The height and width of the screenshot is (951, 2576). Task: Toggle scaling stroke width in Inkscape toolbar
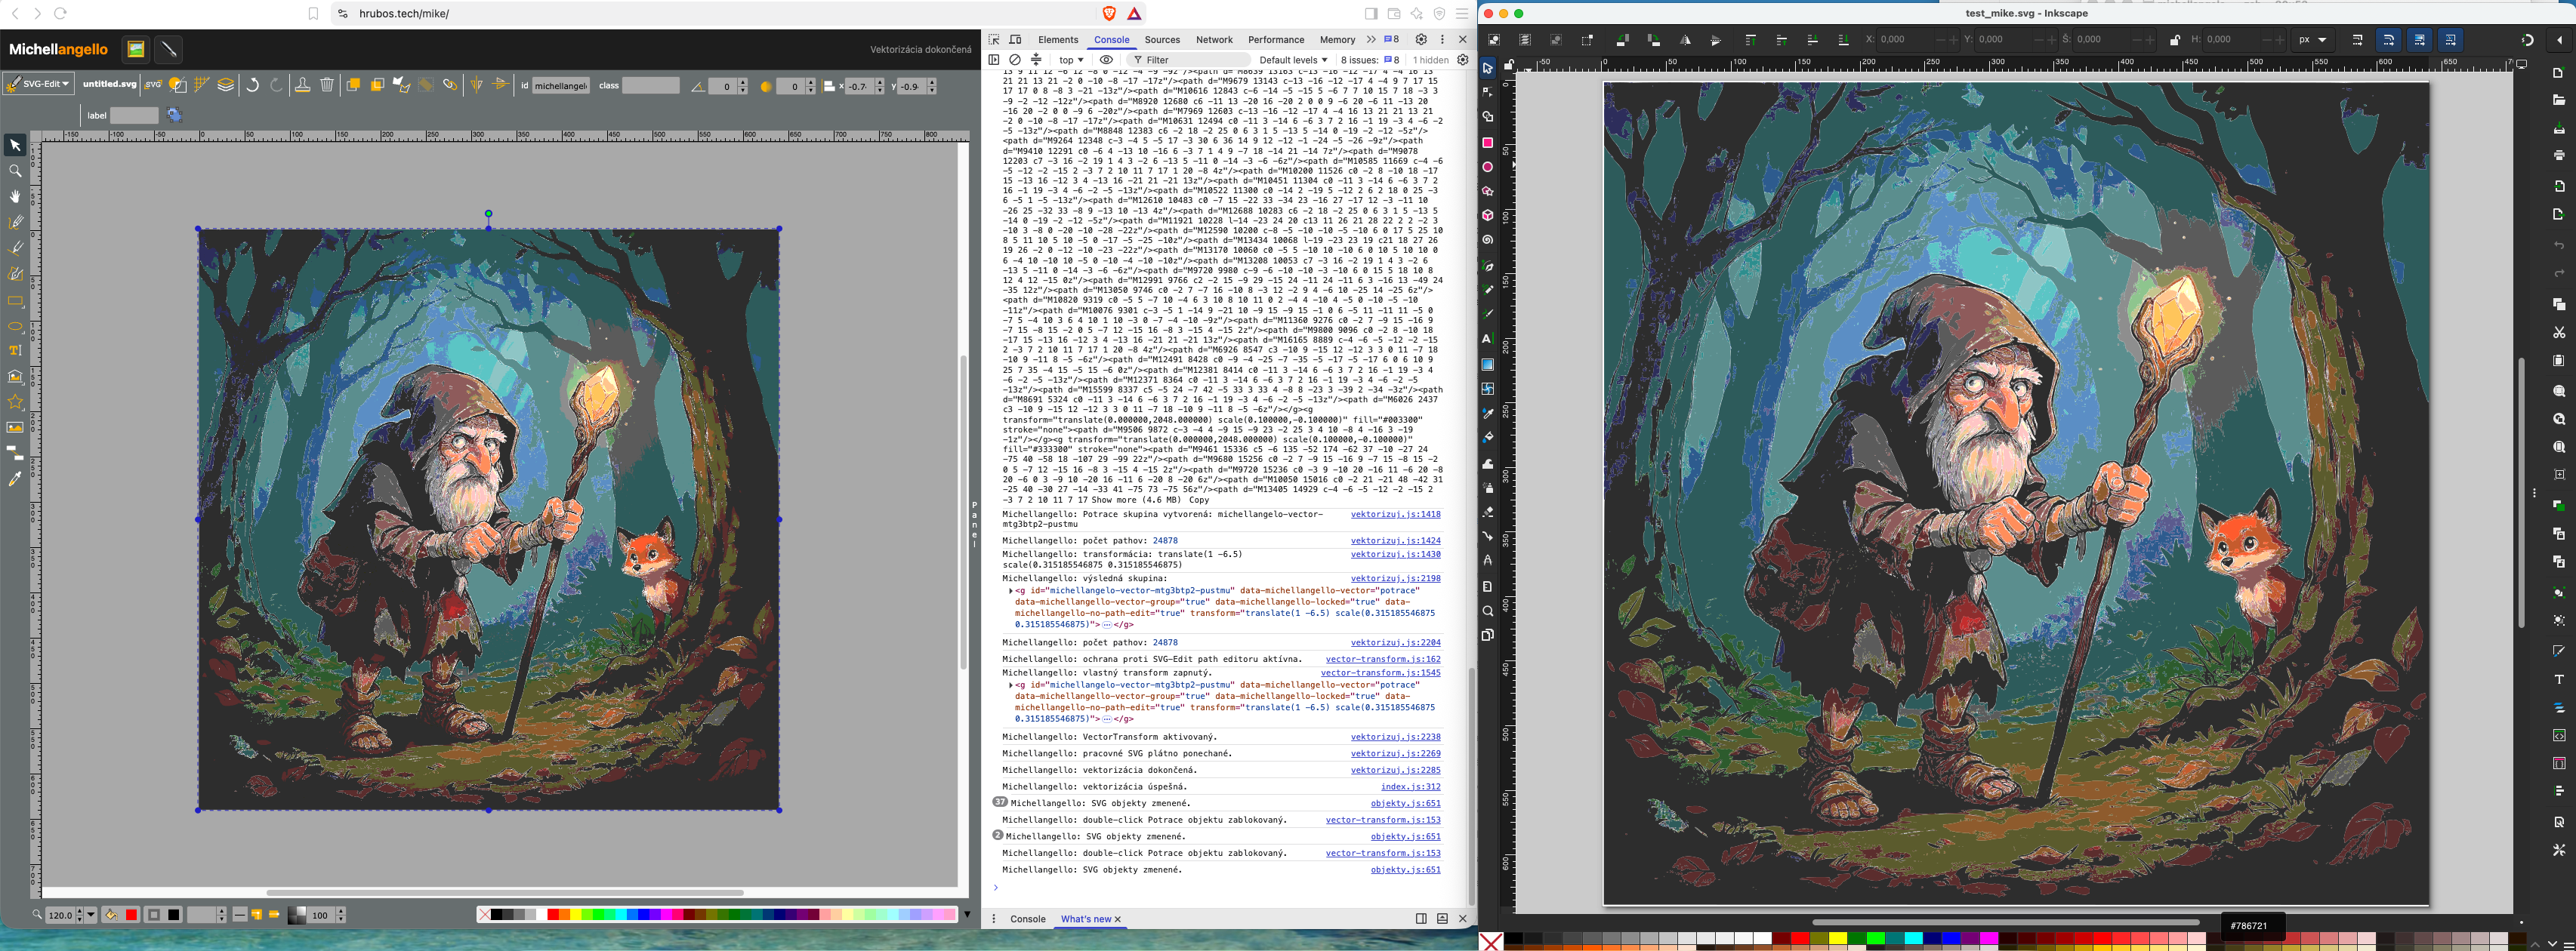point(2357,40)
